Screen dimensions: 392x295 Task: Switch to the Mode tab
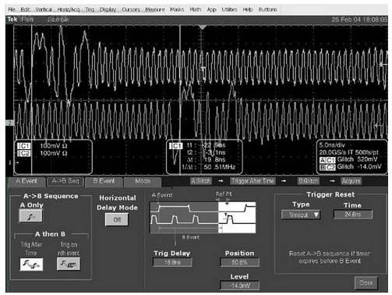143,181
